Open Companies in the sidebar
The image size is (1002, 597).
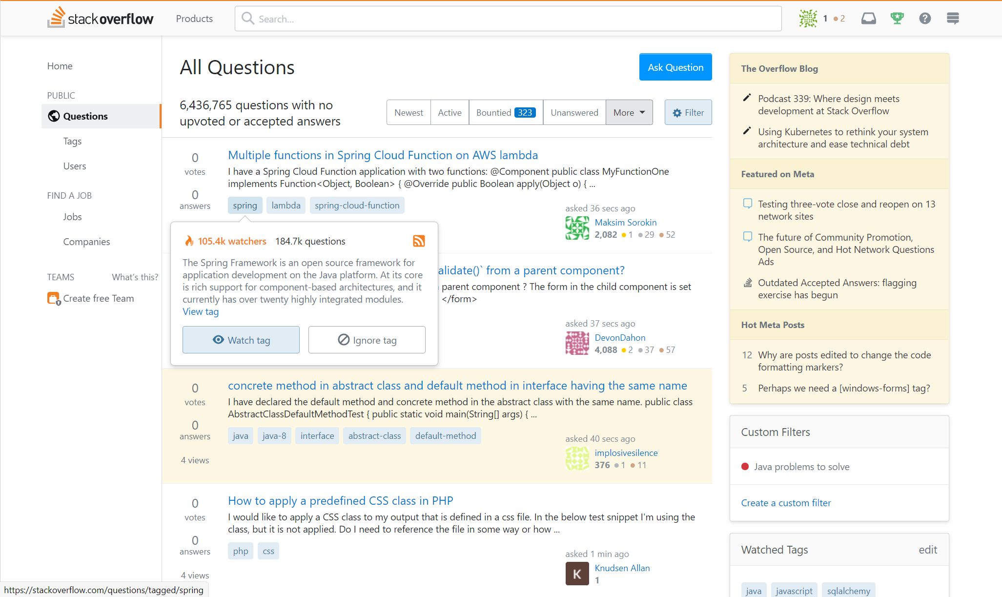point(86,242)
